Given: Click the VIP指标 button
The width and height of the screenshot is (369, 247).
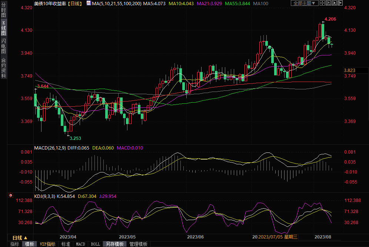Looking at the screenshot, I should click(47, 244).
